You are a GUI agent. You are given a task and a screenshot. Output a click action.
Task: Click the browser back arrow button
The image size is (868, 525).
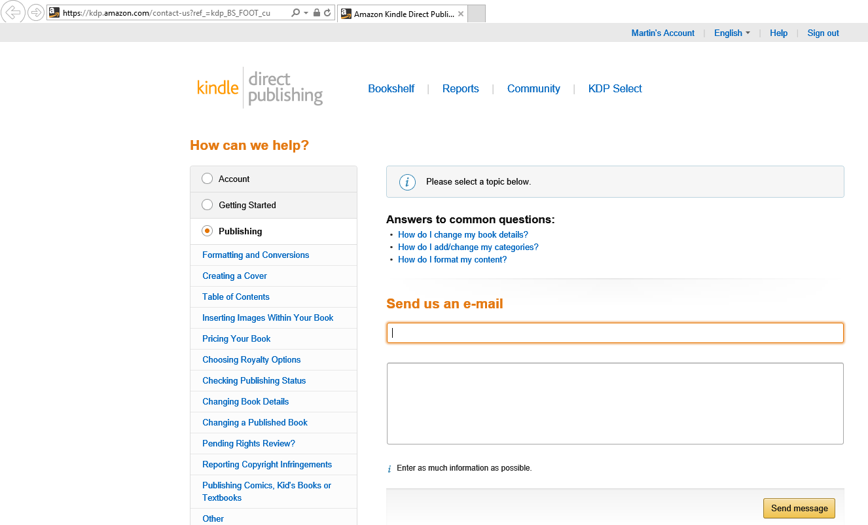12,12
